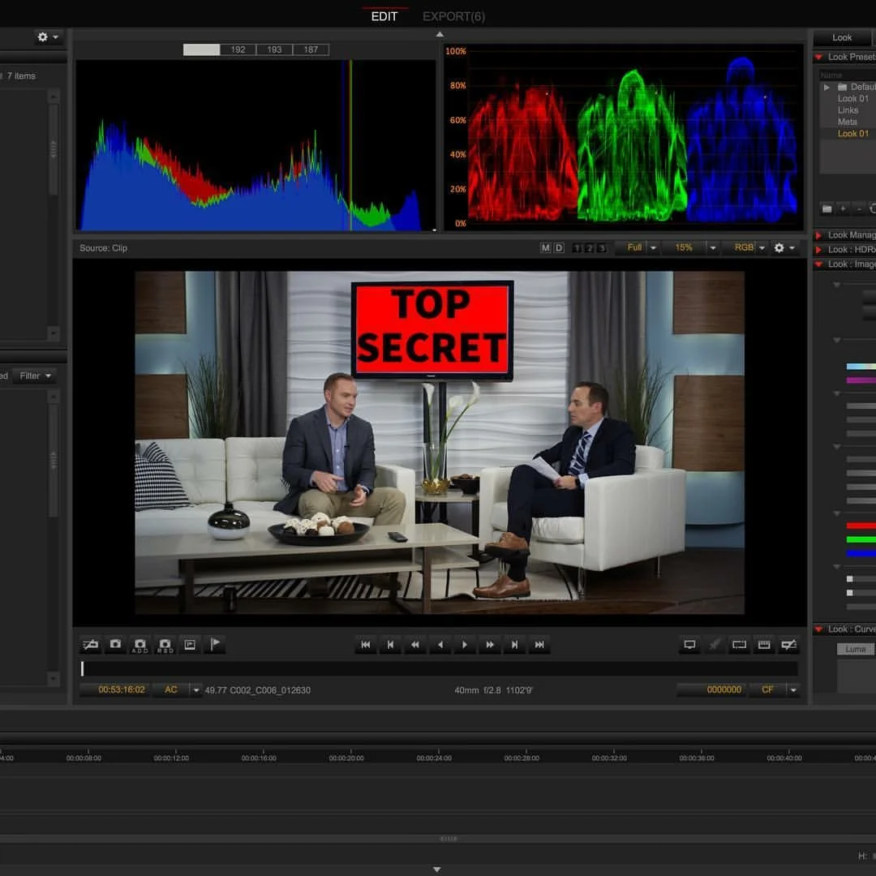Jump to last clip with skip-to-end button
Viewport: 876px width, 876px height.
click(539, 645)
